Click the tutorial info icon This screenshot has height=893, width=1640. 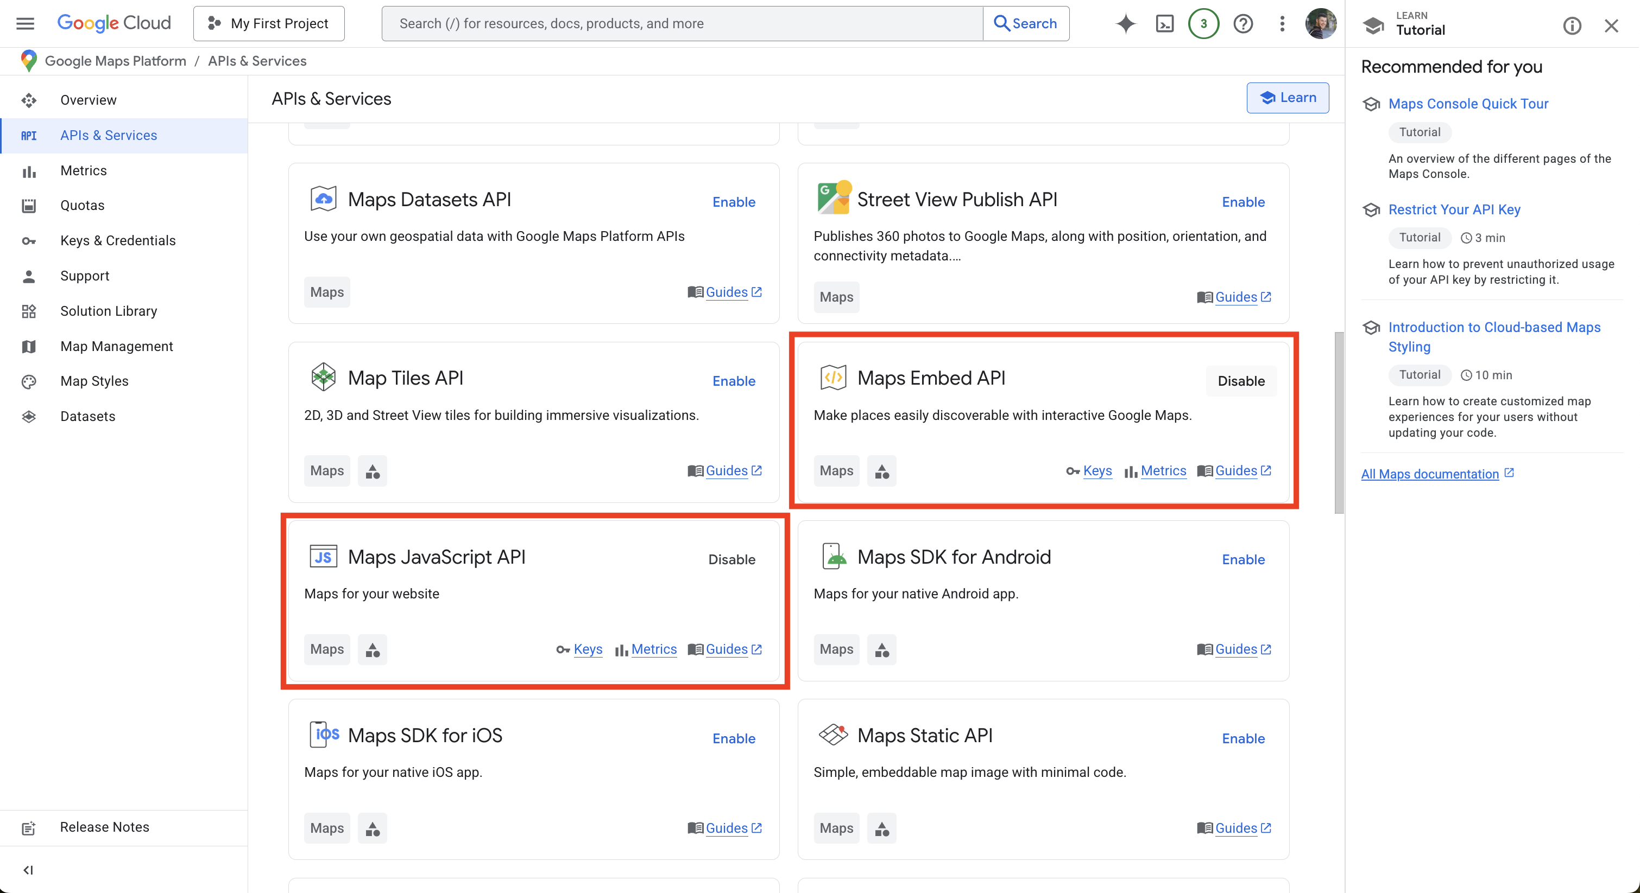point(1572,25)
